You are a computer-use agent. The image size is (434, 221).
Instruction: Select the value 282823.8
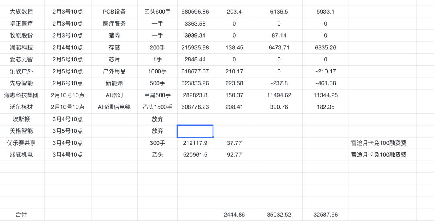195,95
